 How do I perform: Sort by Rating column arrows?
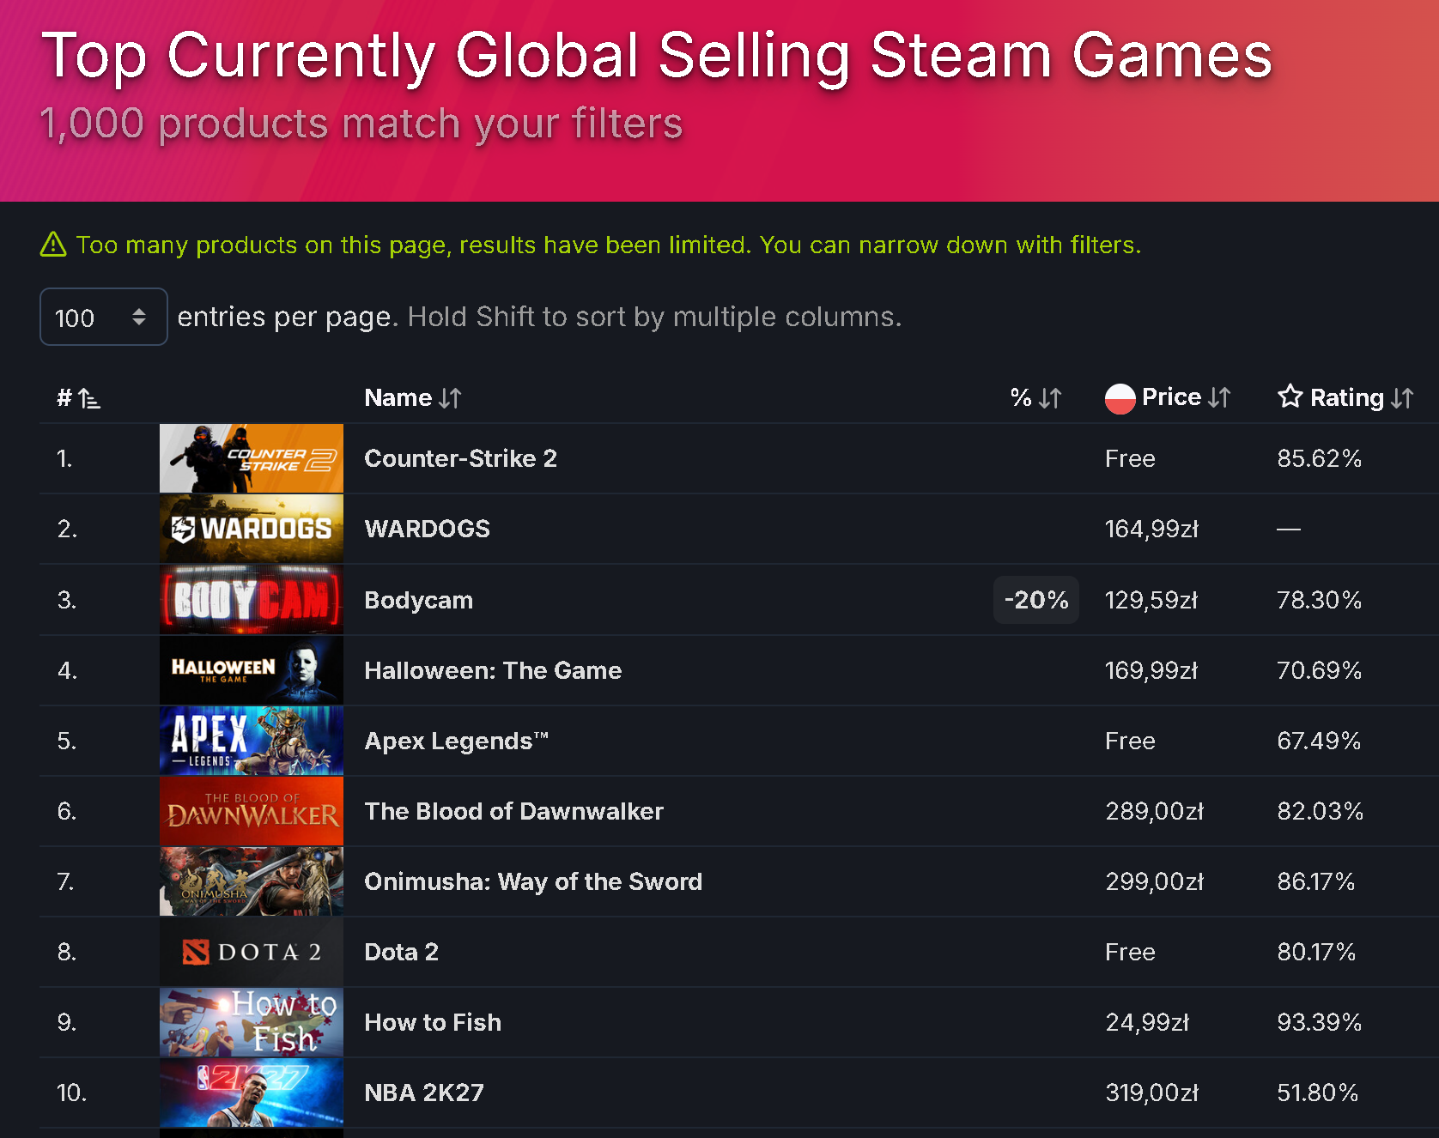pyautogui.click(x=1401, y=398)
